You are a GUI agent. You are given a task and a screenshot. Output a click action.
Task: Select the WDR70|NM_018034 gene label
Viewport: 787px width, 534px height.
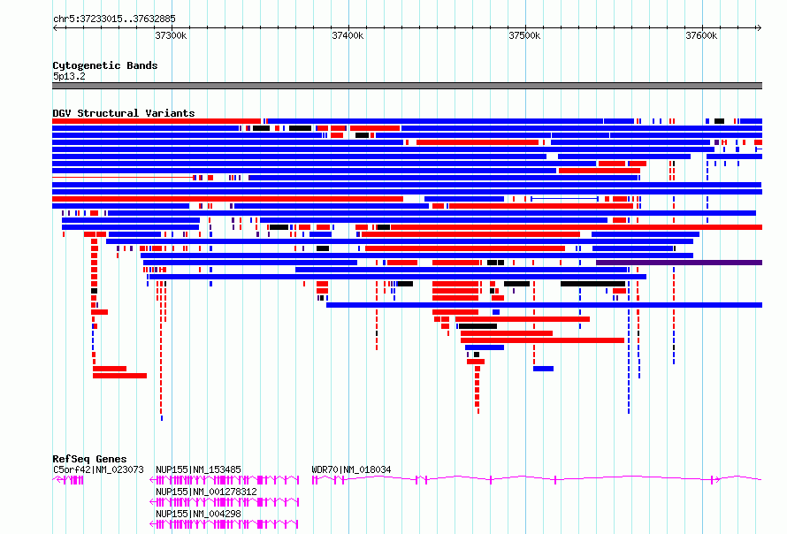coord(351,469)
